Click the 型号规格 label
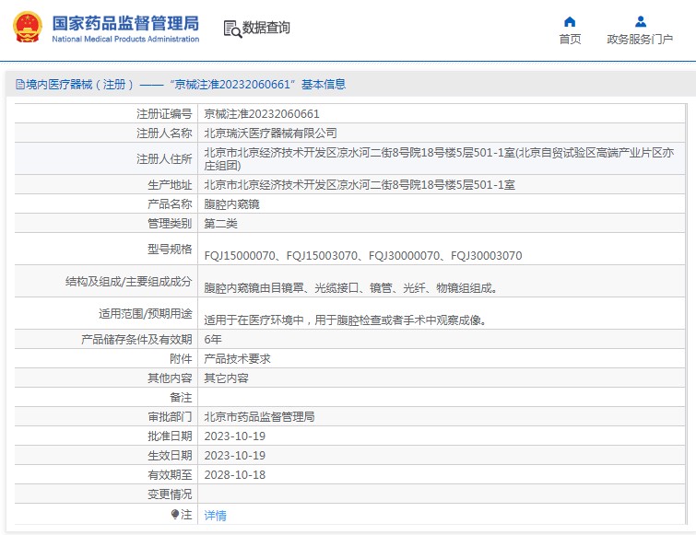Viewport: 696px width, 535px height. coord(170,249)
